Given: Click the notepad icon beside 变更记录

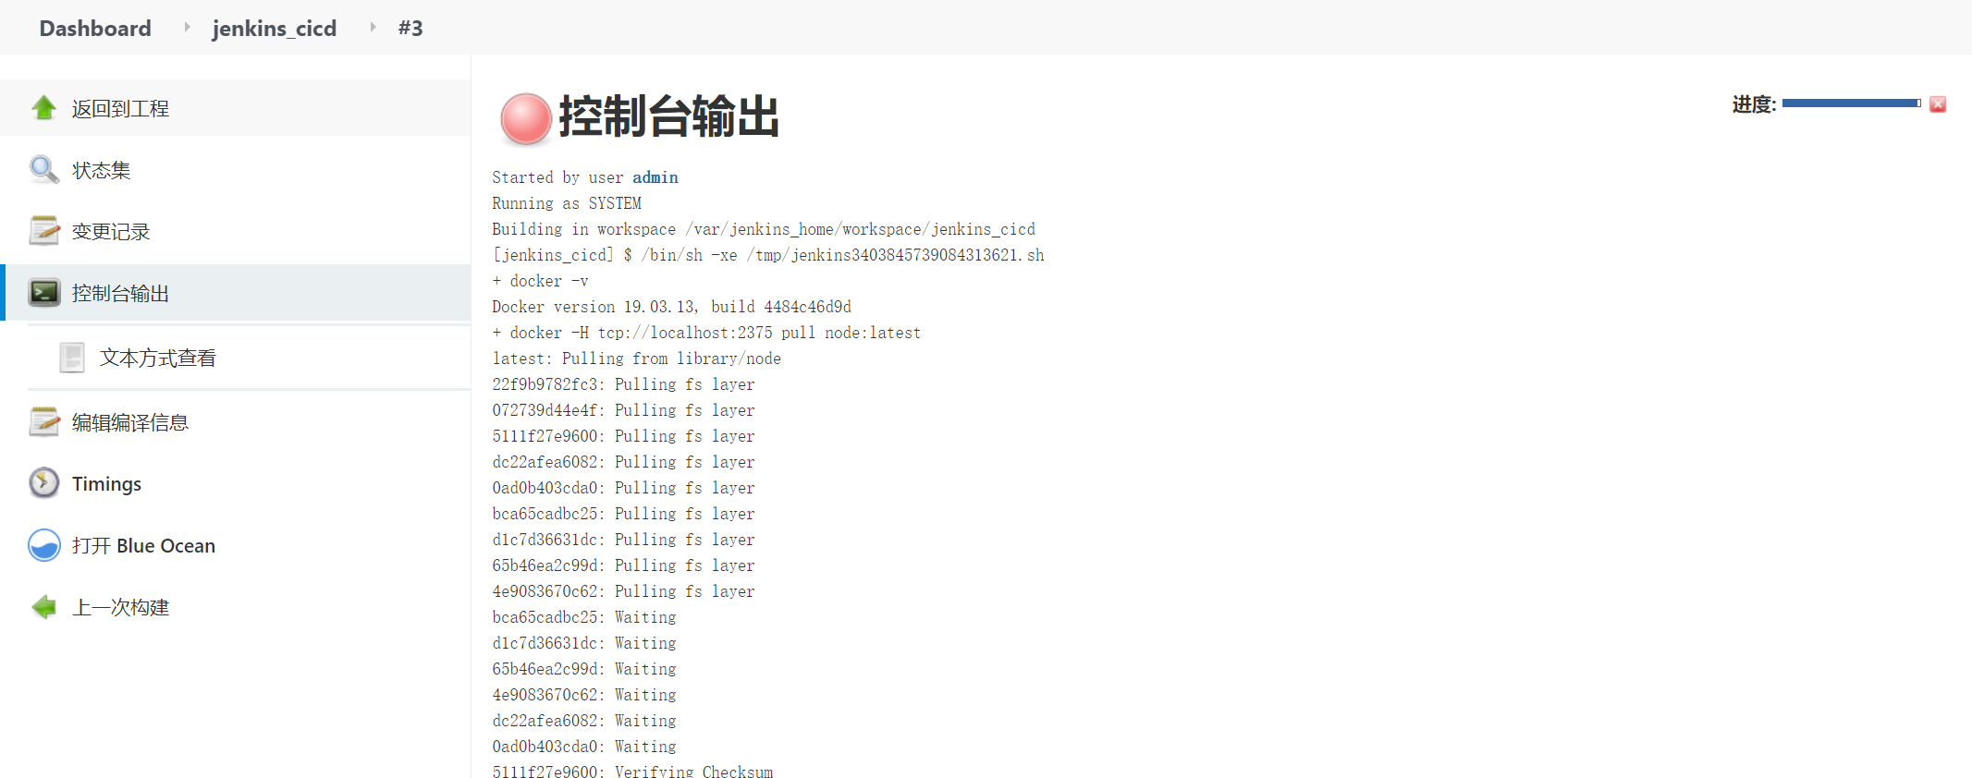Looking at the screenshot, I should click(x=43, y=231).
